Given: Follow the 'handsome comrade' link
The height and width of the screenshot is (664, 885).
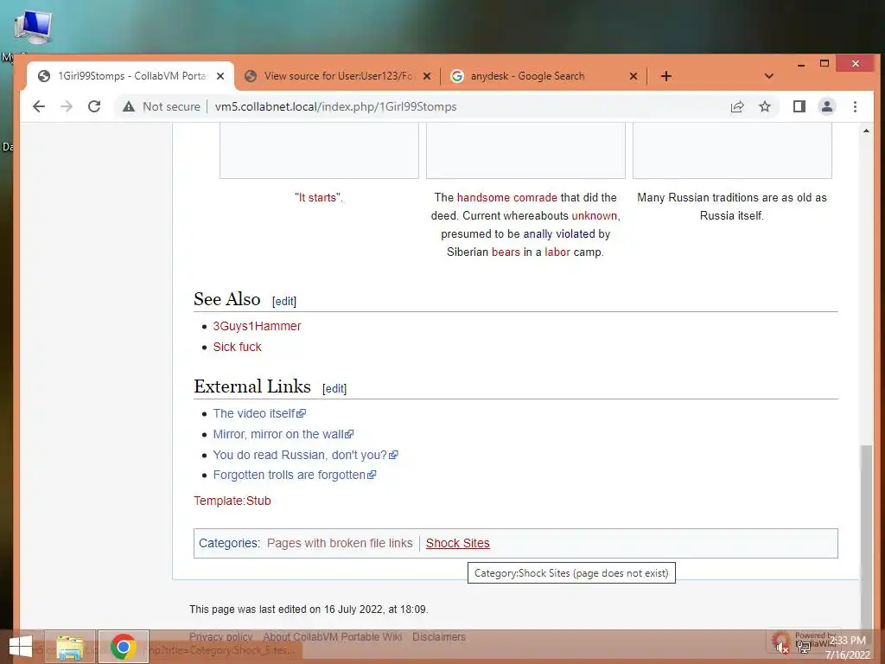Looking at the screenshot, I should click(x=506, y=198).
